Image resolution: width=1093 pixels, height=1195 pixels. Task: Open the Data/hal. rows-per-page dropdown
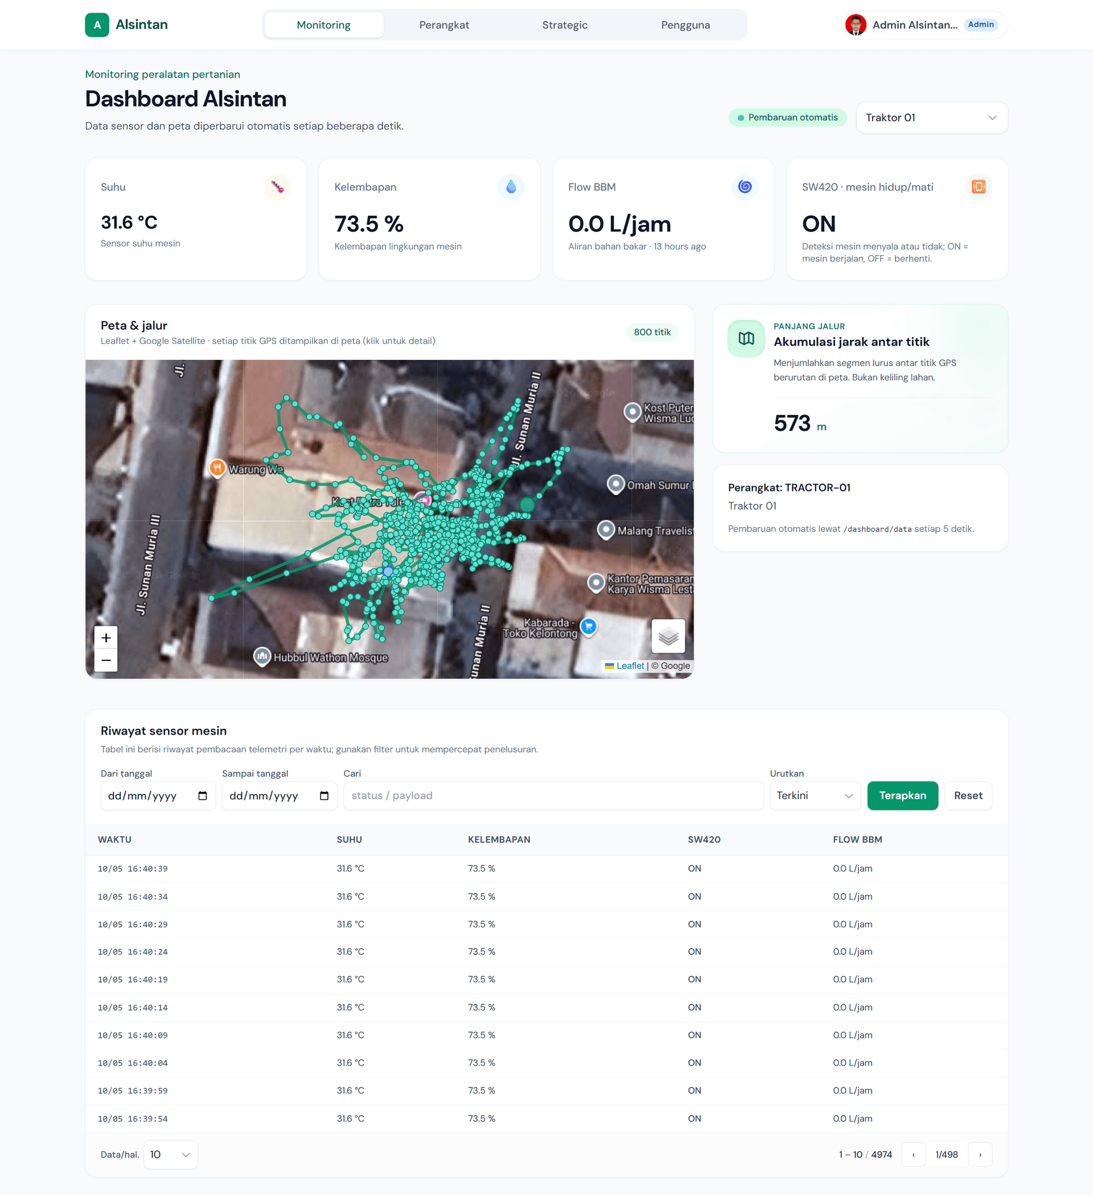click(x=171, y=1155)
